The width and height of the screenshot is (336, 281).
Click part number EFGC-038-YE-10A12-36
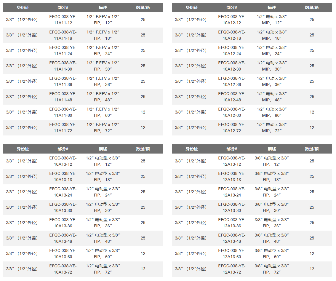[x=232, y=82]
